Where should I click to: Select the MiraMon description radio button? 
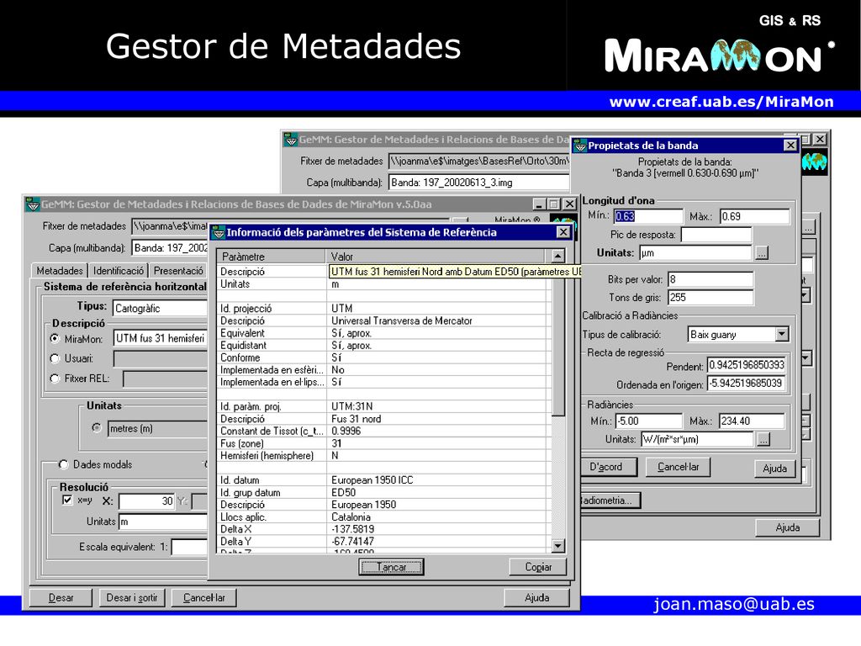pos(55,338)
